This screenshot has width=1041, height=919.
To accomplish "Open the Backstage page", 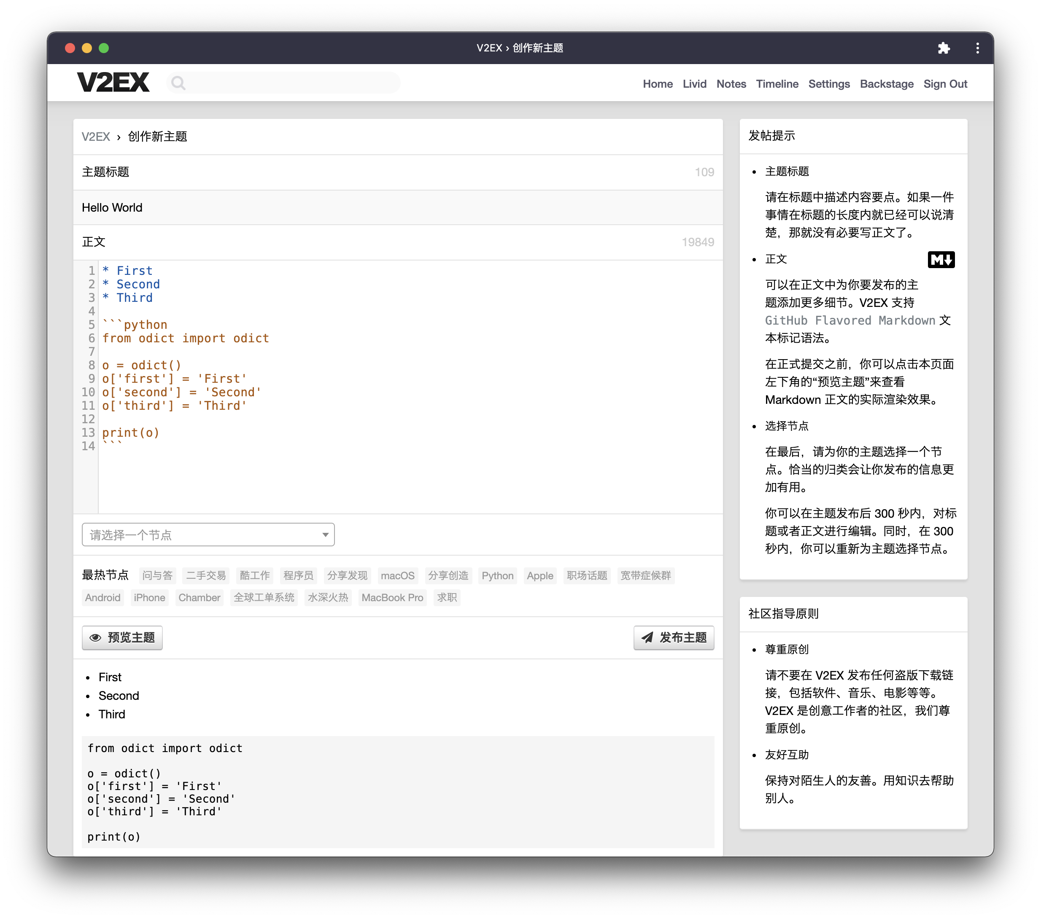I will tap(886, 84).
